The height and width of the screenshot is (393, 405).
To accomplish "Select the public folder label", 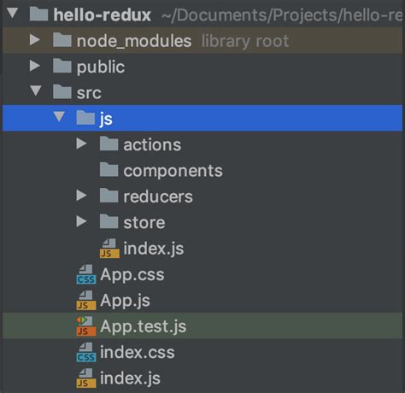I will (101, 67).
